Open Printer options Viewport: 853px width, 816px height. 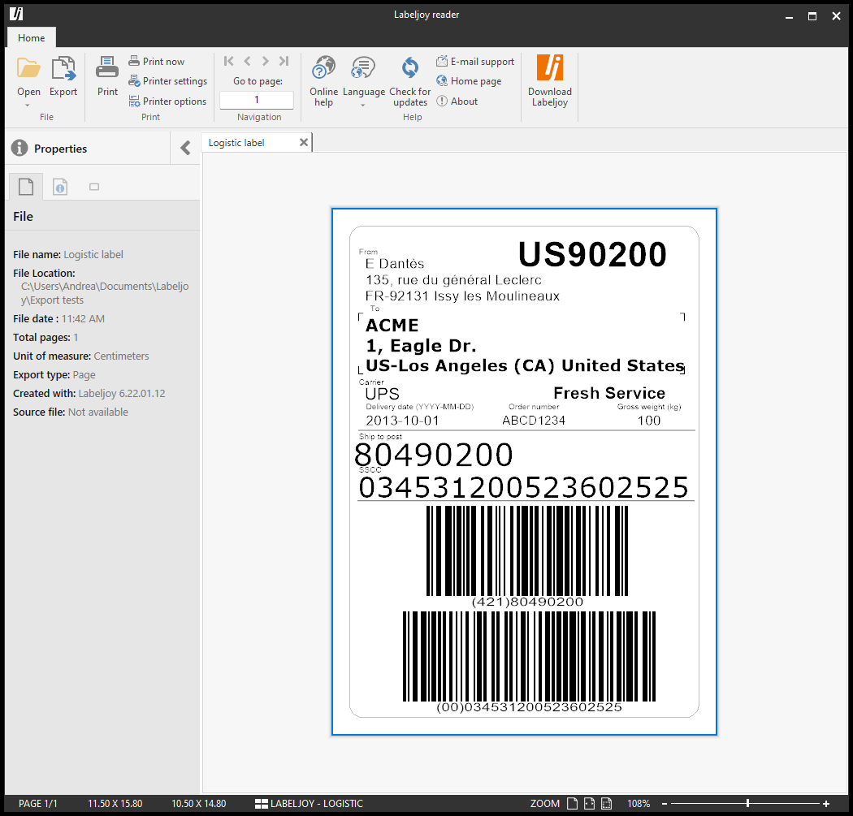click(167, 101)
